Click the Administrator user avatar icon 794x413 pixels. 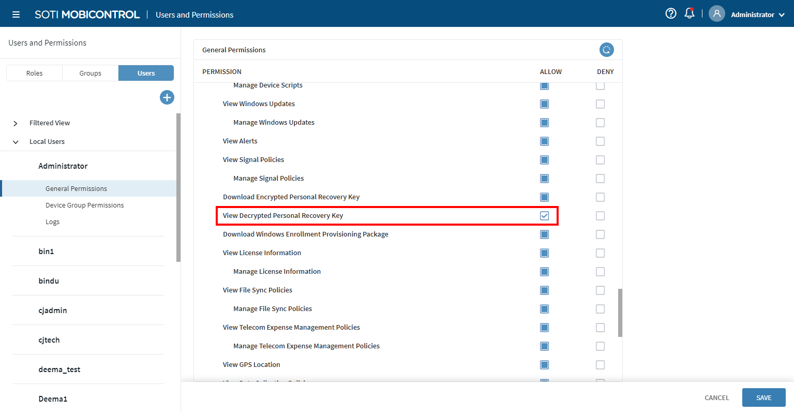[716, 14]
